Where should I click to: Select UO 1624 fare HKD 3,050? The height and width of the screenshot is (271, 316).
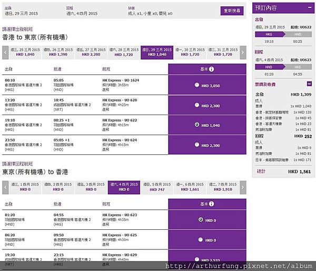(x=197, y=85)
